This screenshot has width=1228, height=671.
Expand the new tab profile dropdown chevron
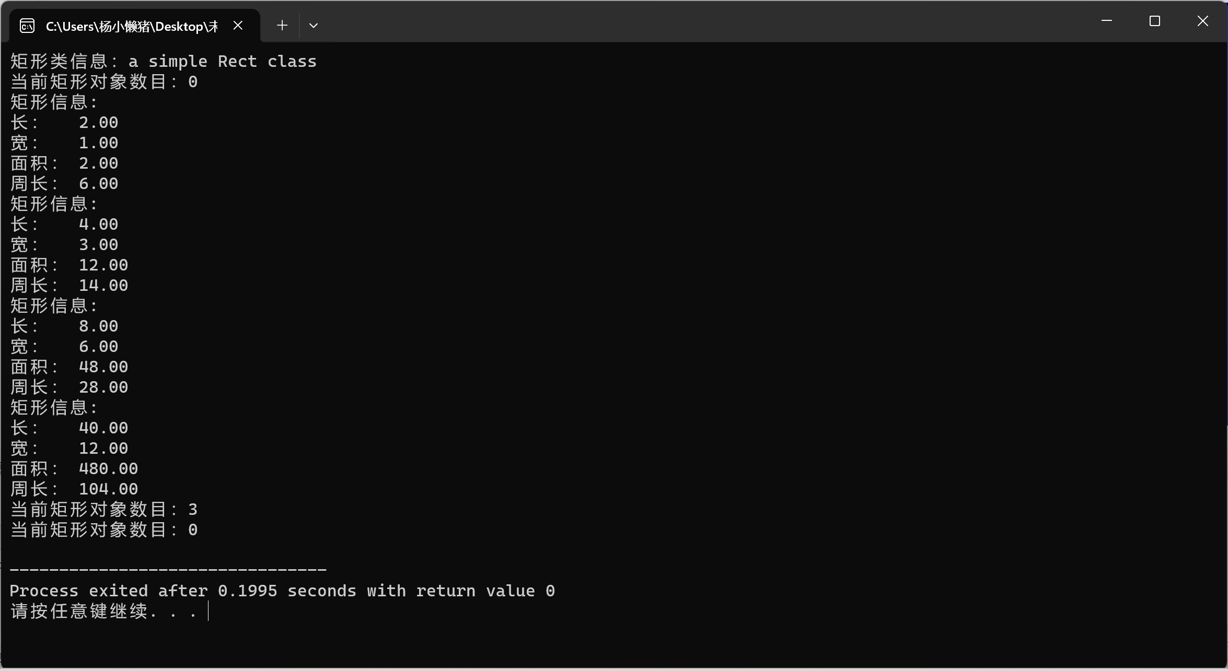pyautogui.click(x=314, y=25)
